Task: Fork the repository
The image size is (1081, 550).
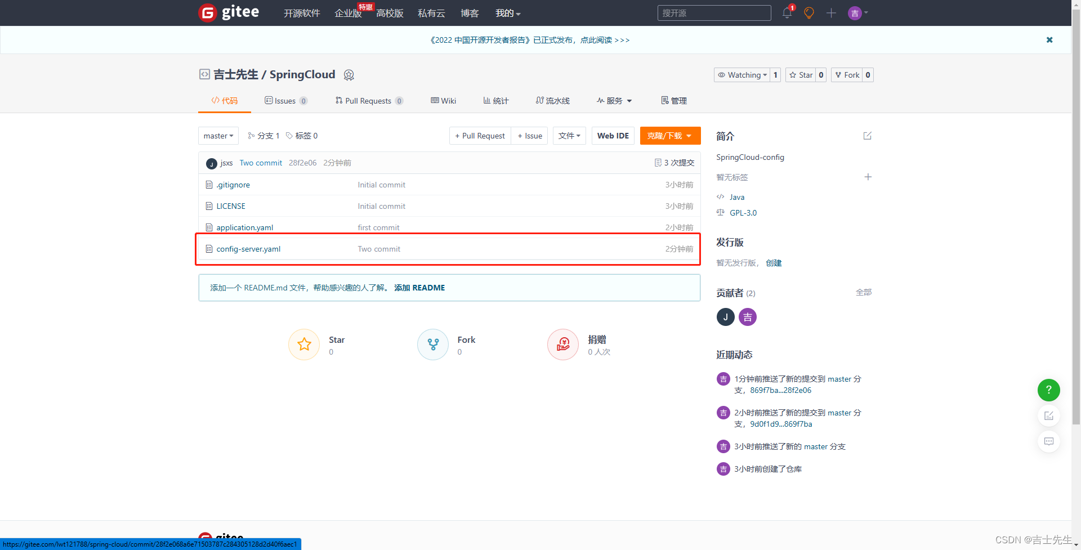Action: [x=847, y=75]
